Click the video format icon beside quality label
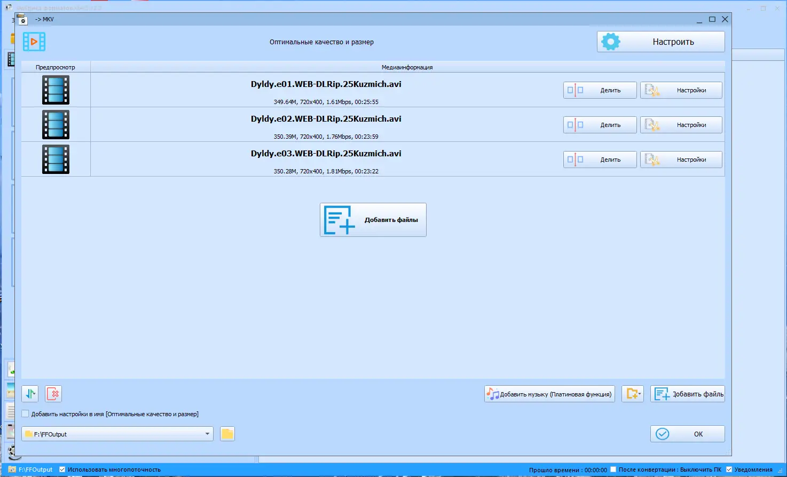787x477 pixels. [34, 42]
